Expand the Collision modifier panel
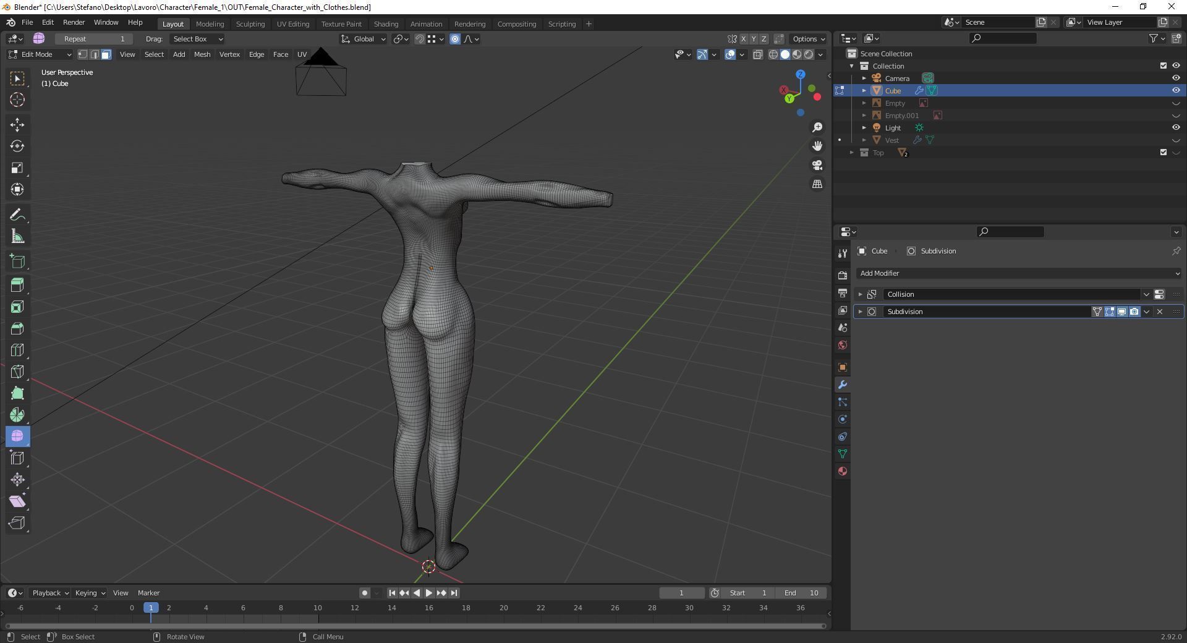1187x643 pixels. point(860,294)
